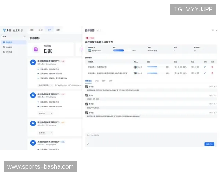Click flag icon of objective with orange tag
The image size is (220, 176).
point(33,124)
